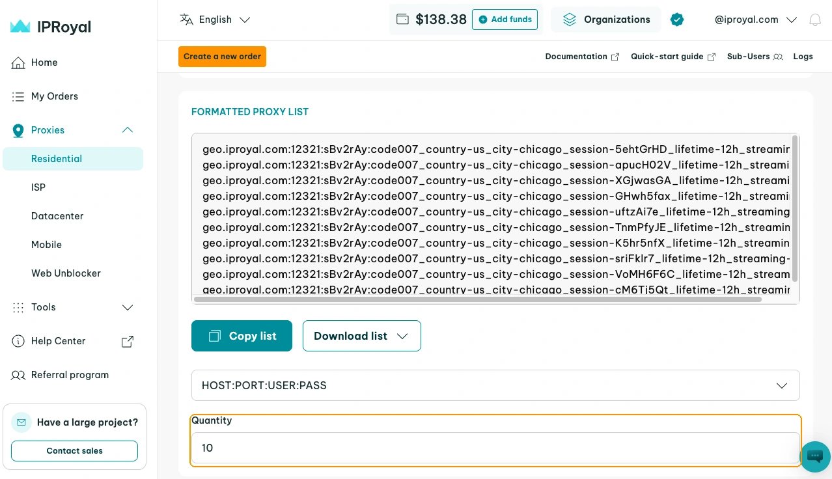Screen dimensions: 832x479
Task: Open the Download list dropdown
Action: (x=362, y=336)
